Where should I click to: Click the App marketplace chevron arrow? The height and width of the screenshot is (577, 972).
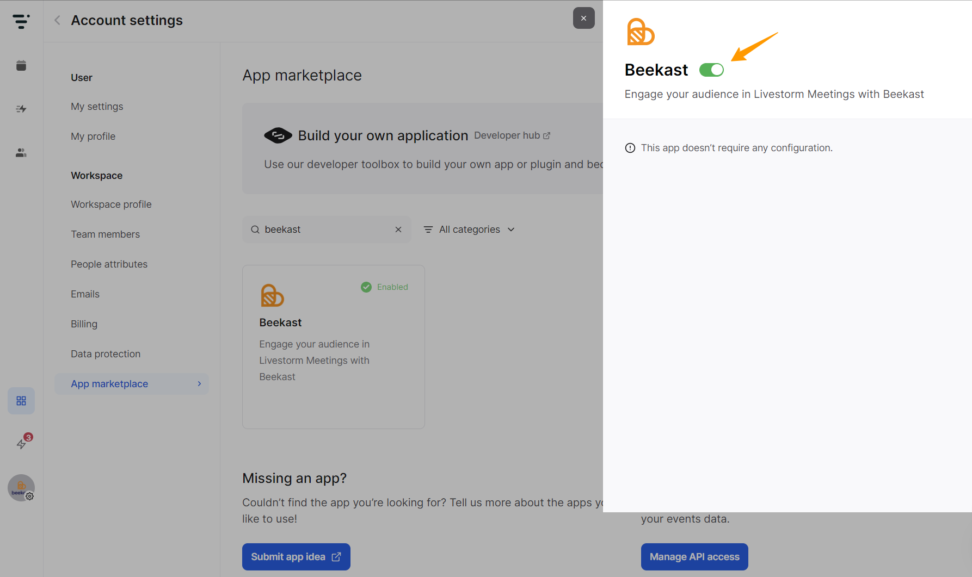[199, 384]
